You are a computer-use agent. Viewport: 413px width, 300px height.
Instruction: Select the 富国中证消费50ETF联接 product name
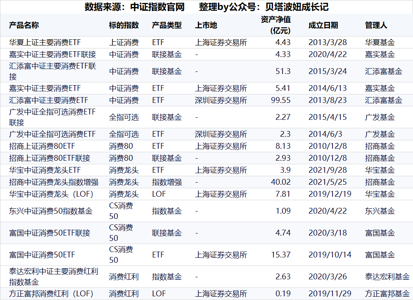tap(50, 233)
